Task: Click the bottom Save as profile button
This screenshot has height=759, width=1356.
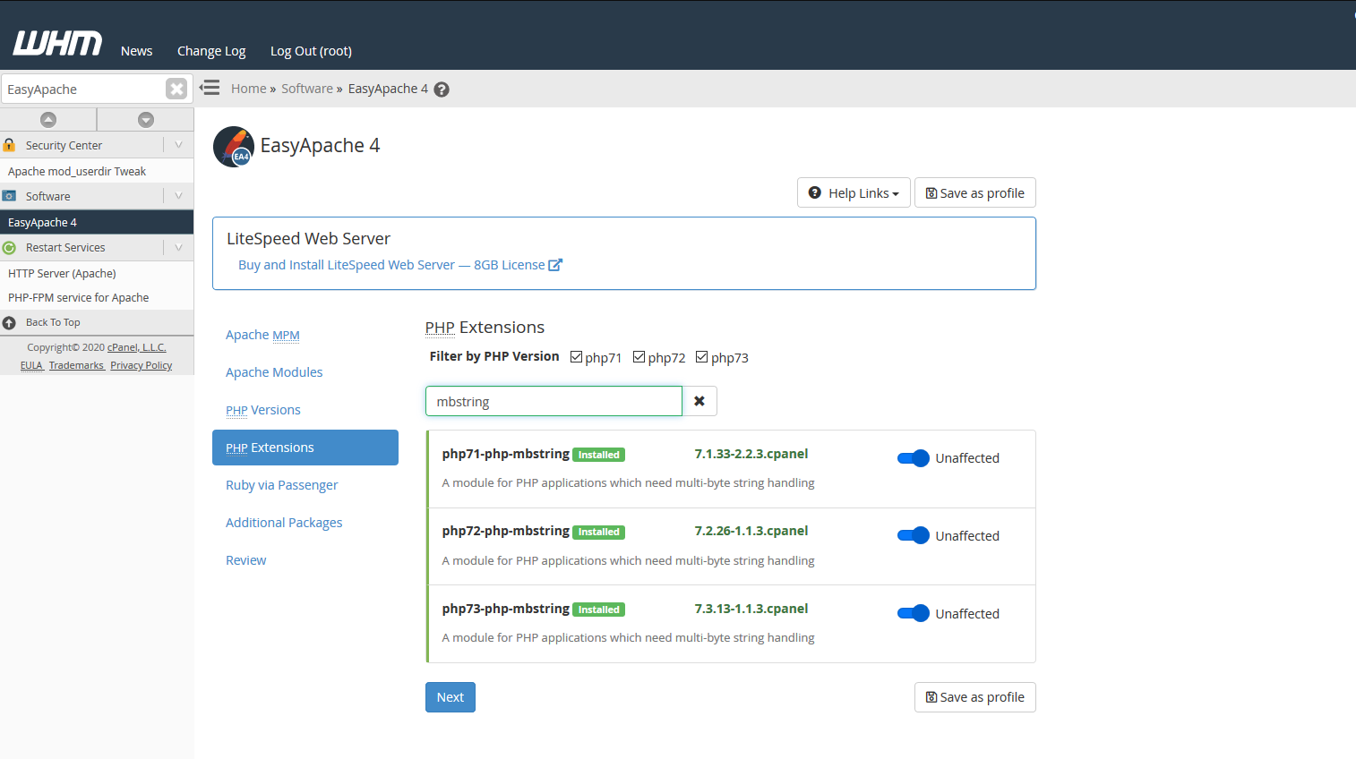Action: (975, 697)
